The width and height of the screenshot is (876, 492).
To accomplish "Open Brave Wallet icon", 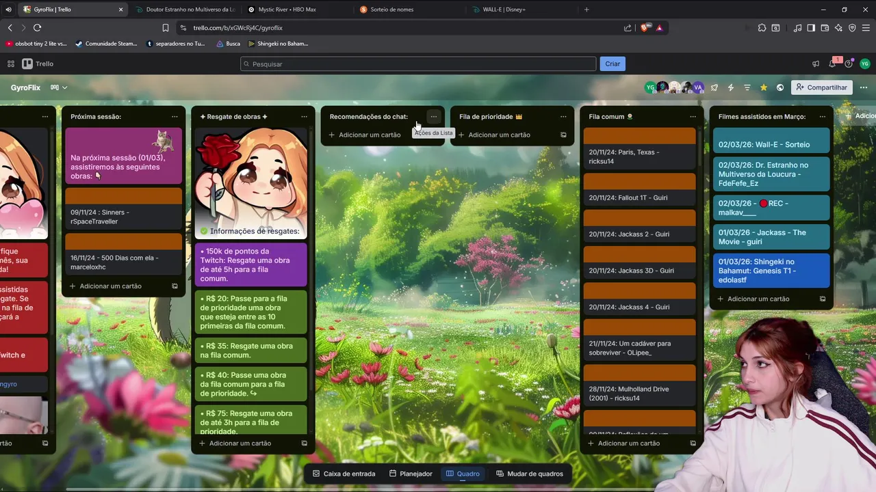I will click(825, 28).
